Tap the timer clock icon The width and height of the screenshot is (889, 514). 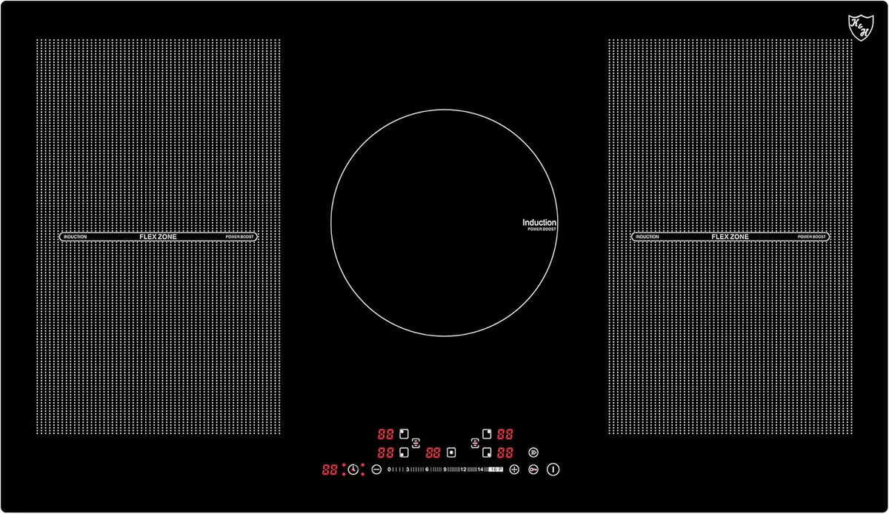point(353,470)
